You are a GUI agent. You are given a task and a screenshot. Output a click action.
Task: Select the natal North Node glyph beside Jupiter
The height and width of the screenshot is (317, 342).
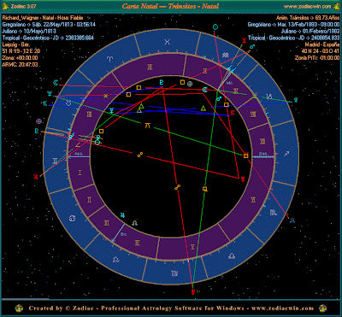(134, 223)
